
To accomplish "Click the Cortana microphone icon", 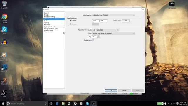I will tap(46, 103).
